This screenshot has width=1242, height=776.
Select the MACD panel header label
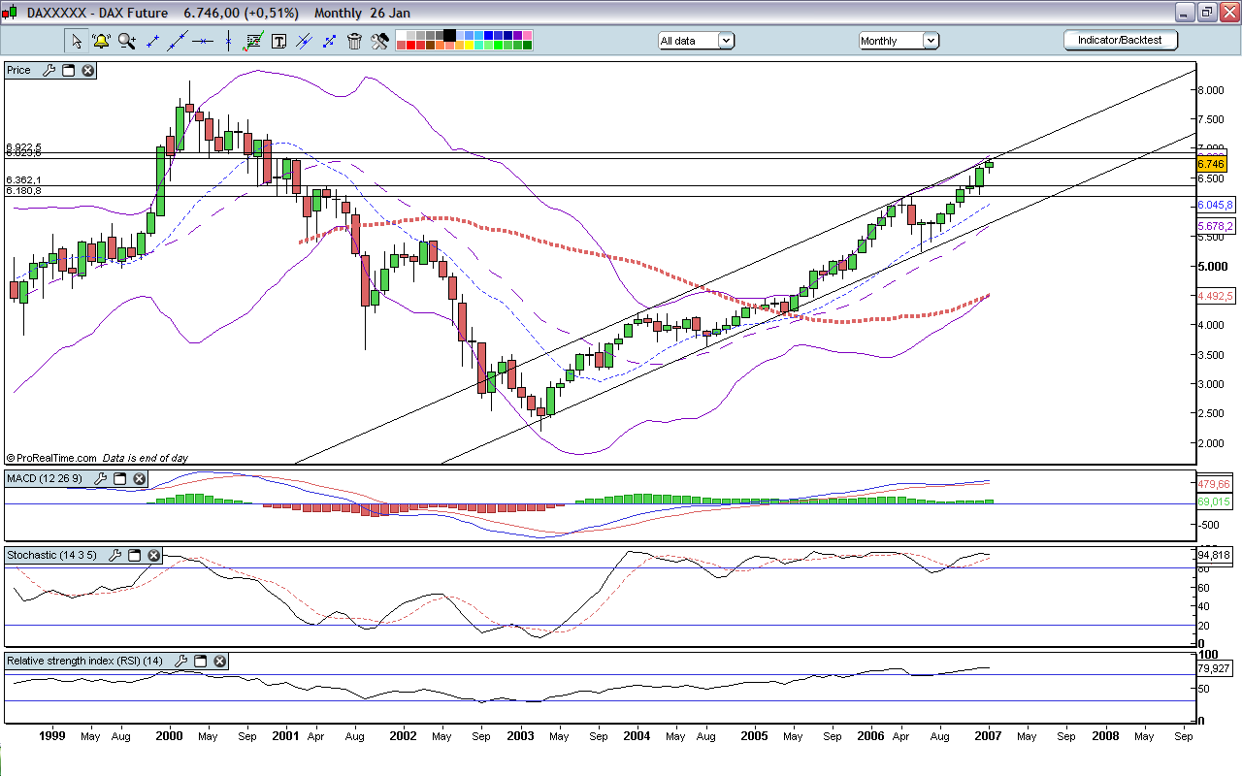click(x=47, y=478)
